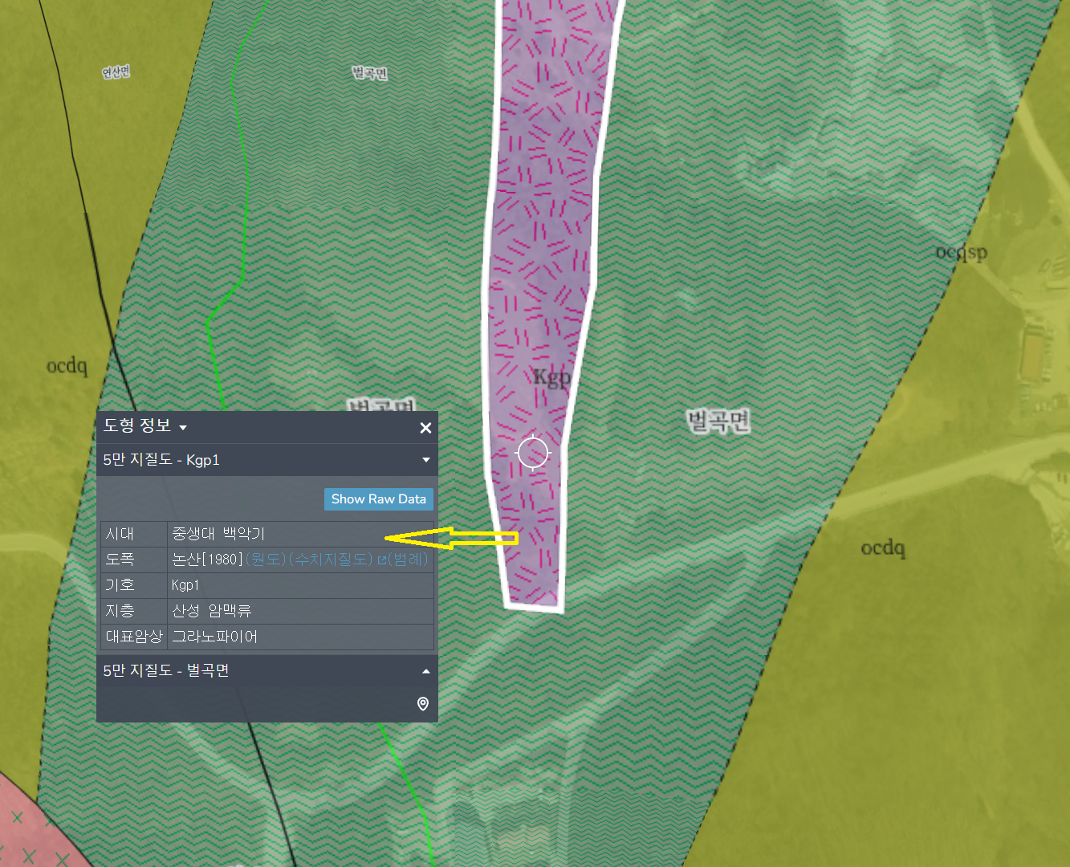
Task: Click the crosshair target marker on map
Action: [x=533, y=453]
